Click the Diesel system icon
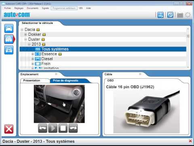The image size is (194, 146). point(38,59)
